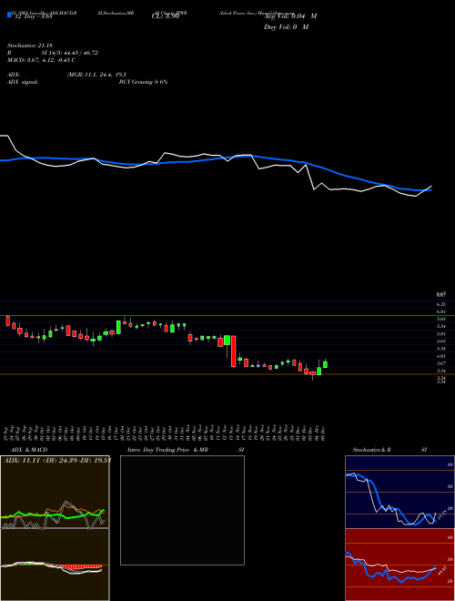The image size is (455, 601).
Task: Open the MACD chart with the red histogram
Action: (x=55, y=565)
